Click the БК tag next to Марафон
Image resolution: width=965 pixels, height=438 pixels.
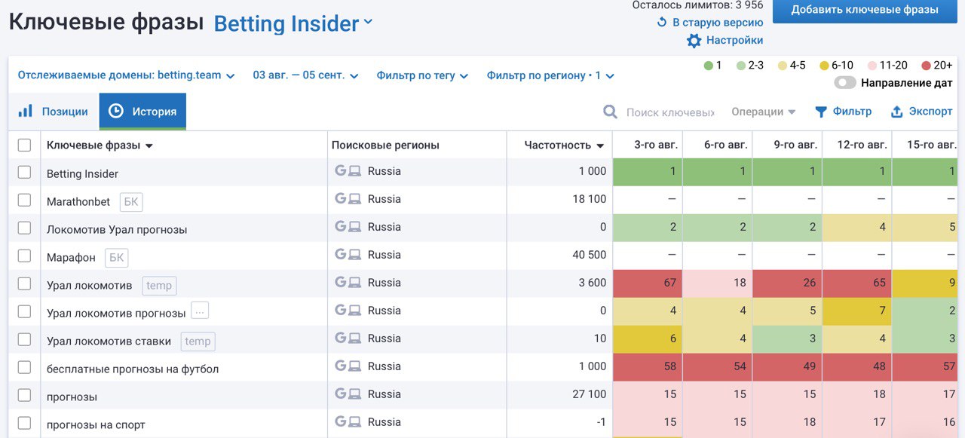tap(116, 258)
